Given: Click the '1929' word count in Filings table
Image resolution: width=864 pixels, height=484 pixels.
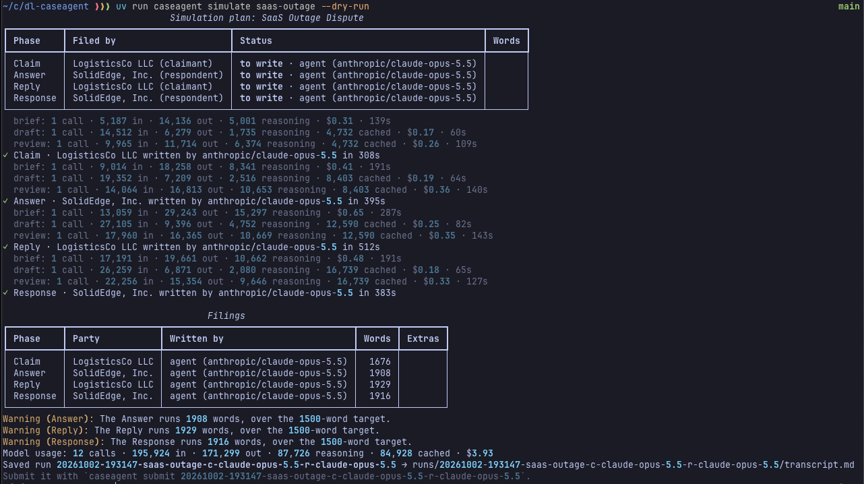Looking at the screenshot, I should tap(380, 384).
